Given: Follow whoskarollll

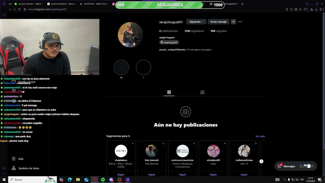Looking at the screenshot, I should pyautogui.click(x=213, y=175).
